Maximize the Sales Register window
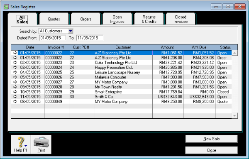The height and width of the screenshot is (159, 249). coord(228,7)
